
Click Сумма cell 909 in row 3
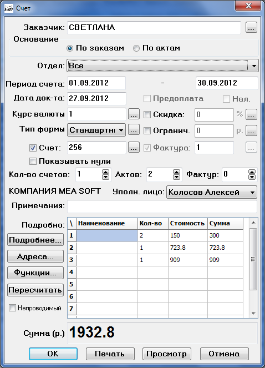pos(226,260)
